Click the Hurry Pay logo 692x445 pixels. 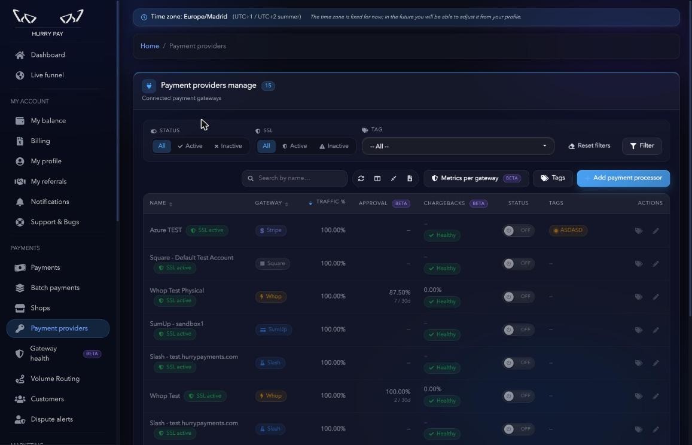point(48,22)
